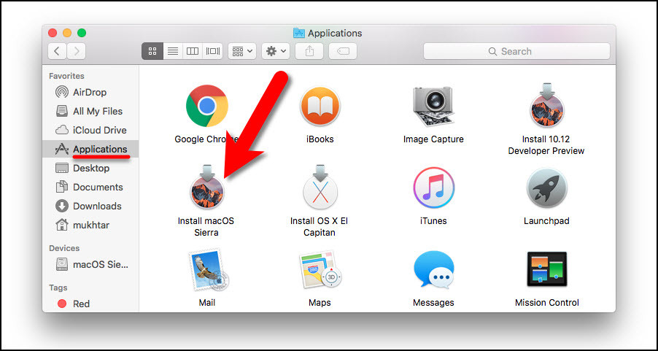Screen dimensions: 658x351
Task: Open the iTunes music icon
Action: coord(433,188)
